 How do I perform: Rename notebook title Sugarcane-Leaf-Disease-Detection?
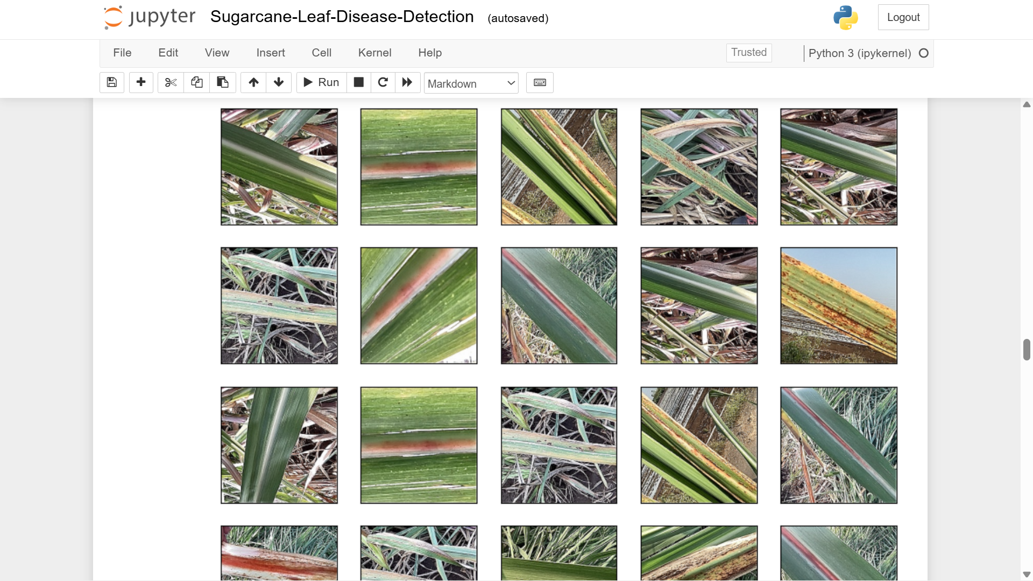point(342,17)
